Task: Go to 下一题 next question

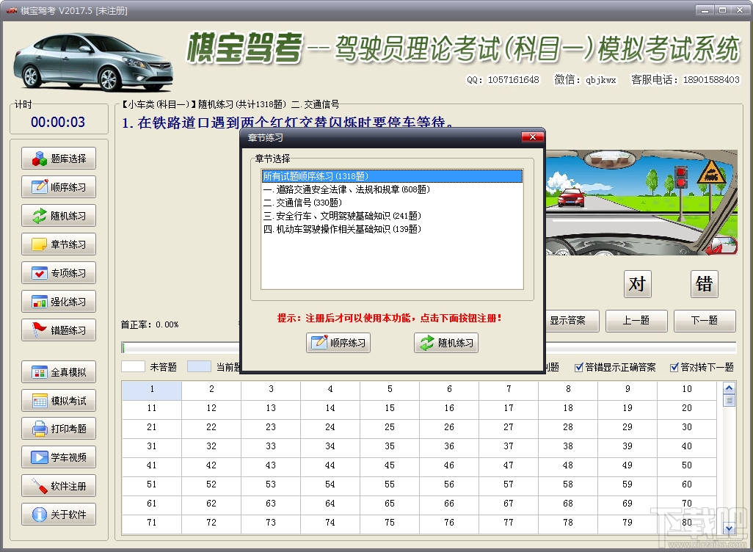Action: point(705,321)
